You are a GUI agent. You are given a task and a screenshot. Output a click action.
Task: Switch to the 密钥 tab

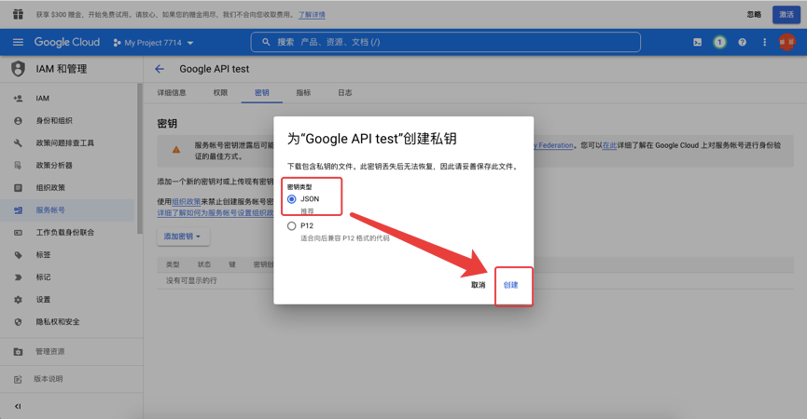click(262, 92)
